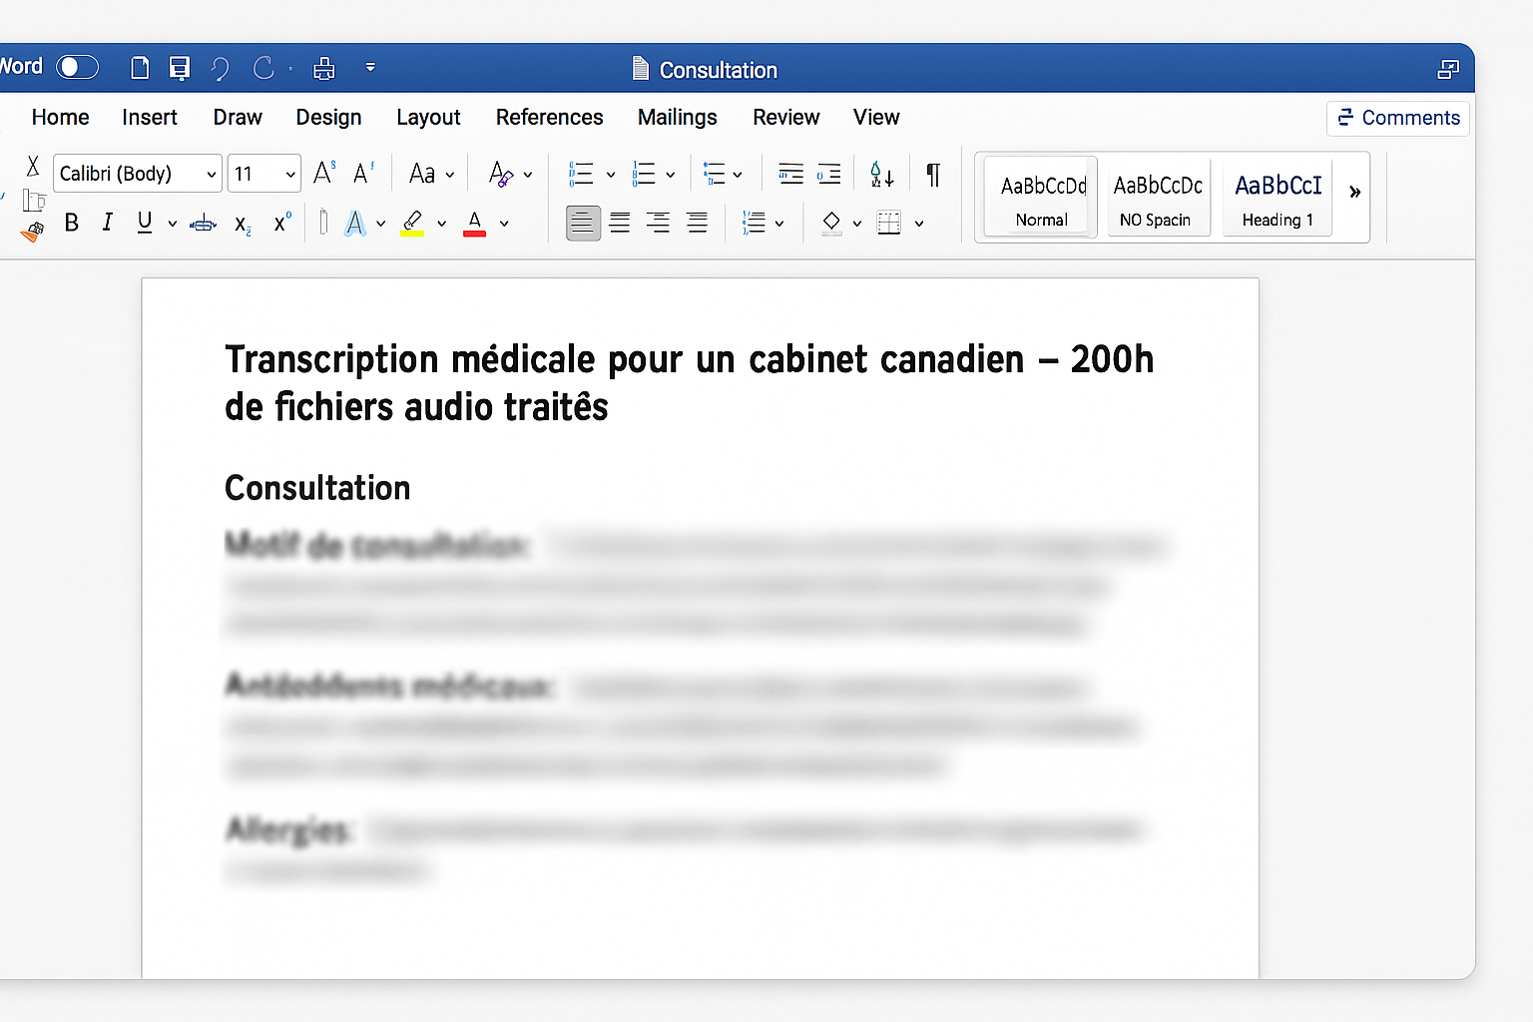Click the Consultation heading in the document
Viewport: 1533px width, 1022px height.
pos(317,488)
